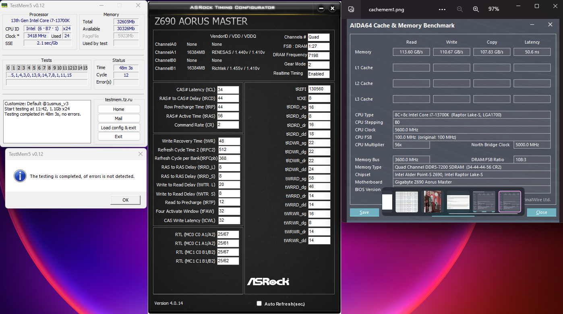Click the Refresh Cycle Time 2 (tRFC2) field
Viewport: 563px width, 314px height.
[x=229, y=150]
